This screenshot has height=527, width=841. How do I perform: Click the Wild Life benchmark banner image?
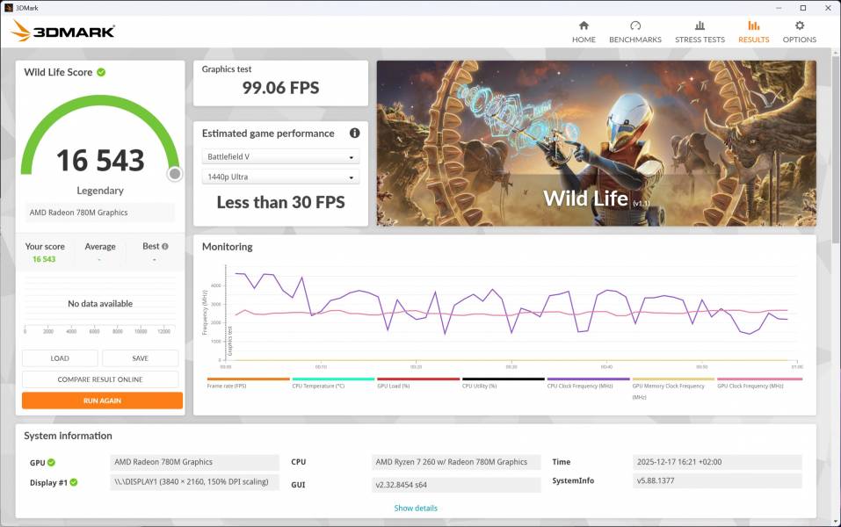coord(596,142)
